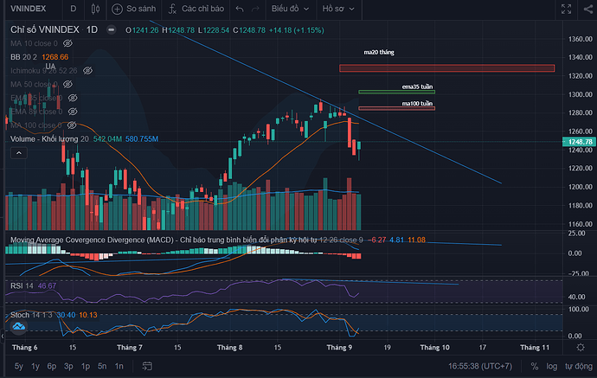Click the Chỉ số VNINDEX chart title
Image resolution: width=597 pixels, height=378 pixels.
pos(44,29)
